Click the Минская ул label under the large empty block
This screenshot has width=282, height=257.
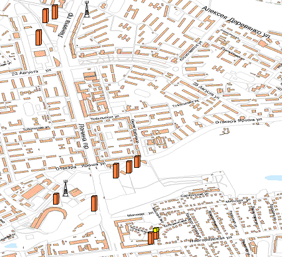tap(140, 214)
